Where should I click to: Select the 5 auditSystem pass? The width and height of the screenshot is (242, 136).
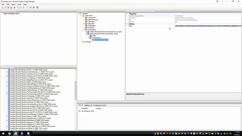[92, 26]
